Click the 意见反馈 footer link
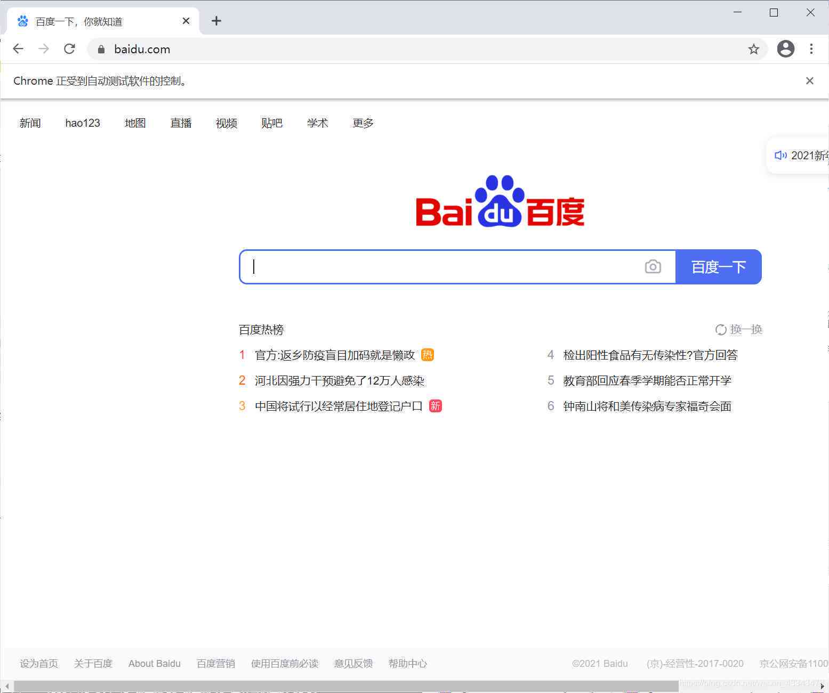The image size is (829, 693). [353, 663]
